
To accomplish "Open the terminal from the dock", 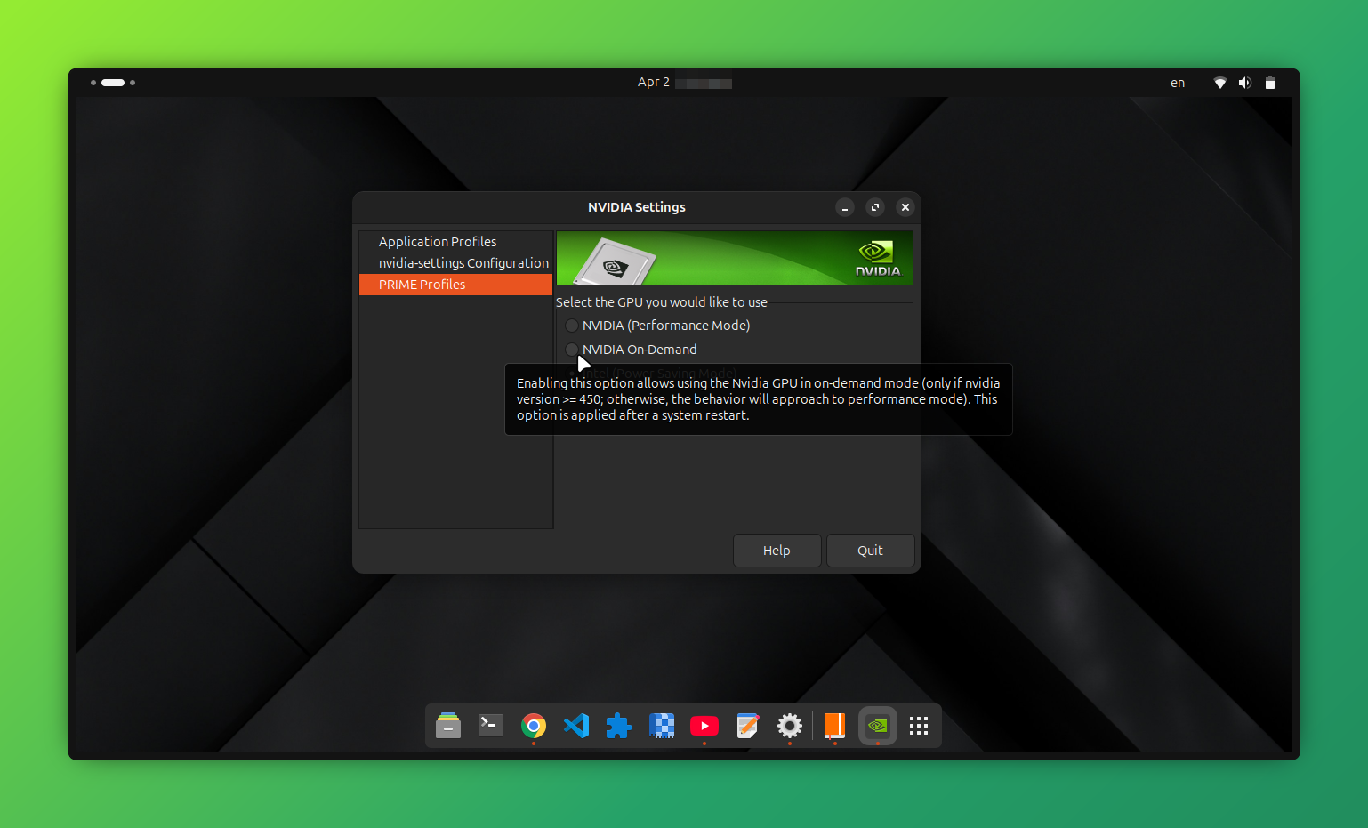I will point(490,726).
